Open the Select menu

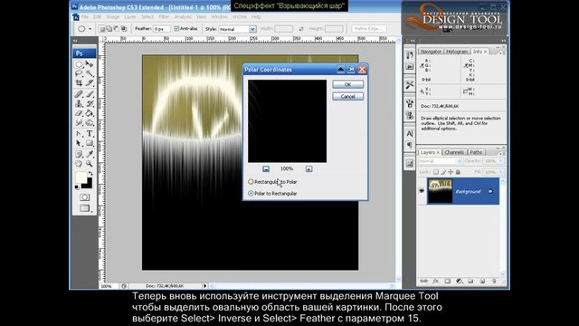tap(147, 17)
